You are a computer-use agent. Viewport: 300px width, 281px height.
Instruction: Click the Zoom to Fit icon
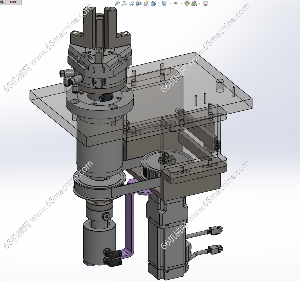117,3
